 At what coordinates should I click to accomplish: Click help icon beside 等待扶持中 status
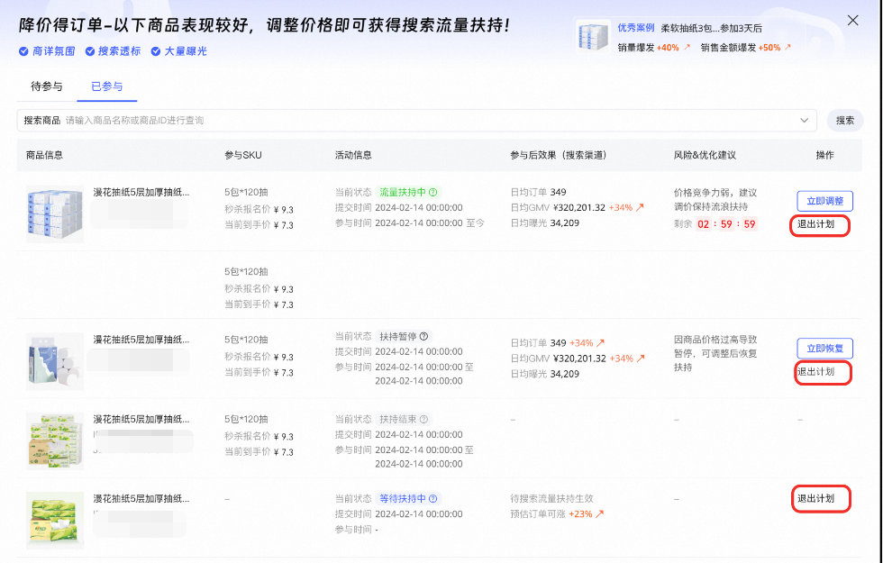click(x=433, y=499)
